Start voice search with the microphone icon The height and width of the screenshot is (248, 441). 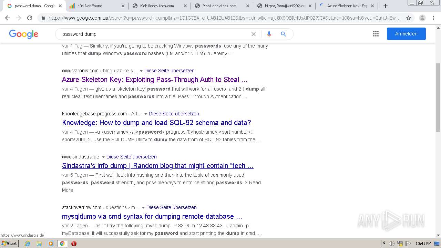269,34
